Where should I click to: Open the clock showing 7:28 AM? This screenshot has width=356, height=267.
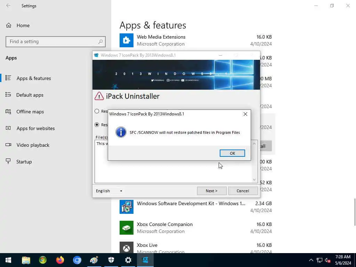pos(343,260)
